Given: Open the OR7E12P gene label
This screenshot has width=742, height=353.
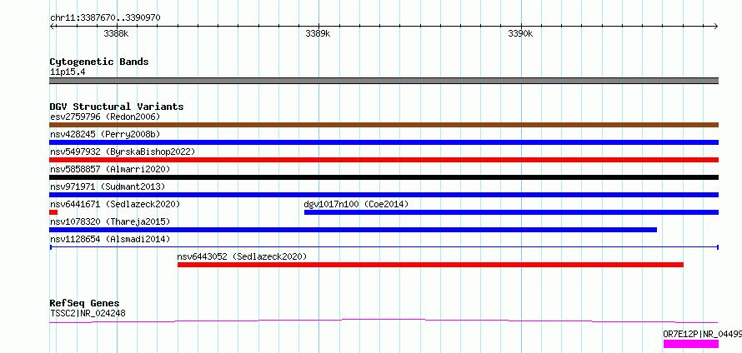Looking at the screenshot, I should pos(702,334).
